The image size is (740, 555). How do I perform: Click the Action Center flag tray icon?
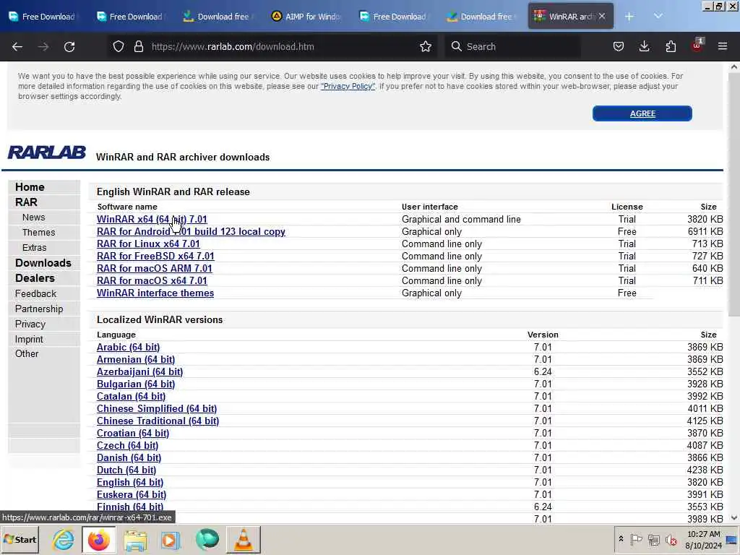click(x=636, y=539)
